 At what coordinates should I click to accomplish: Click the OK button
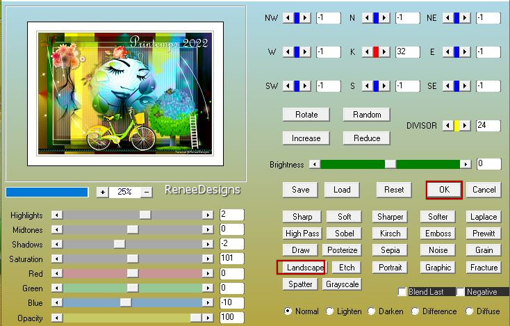(x=444, y=190)
